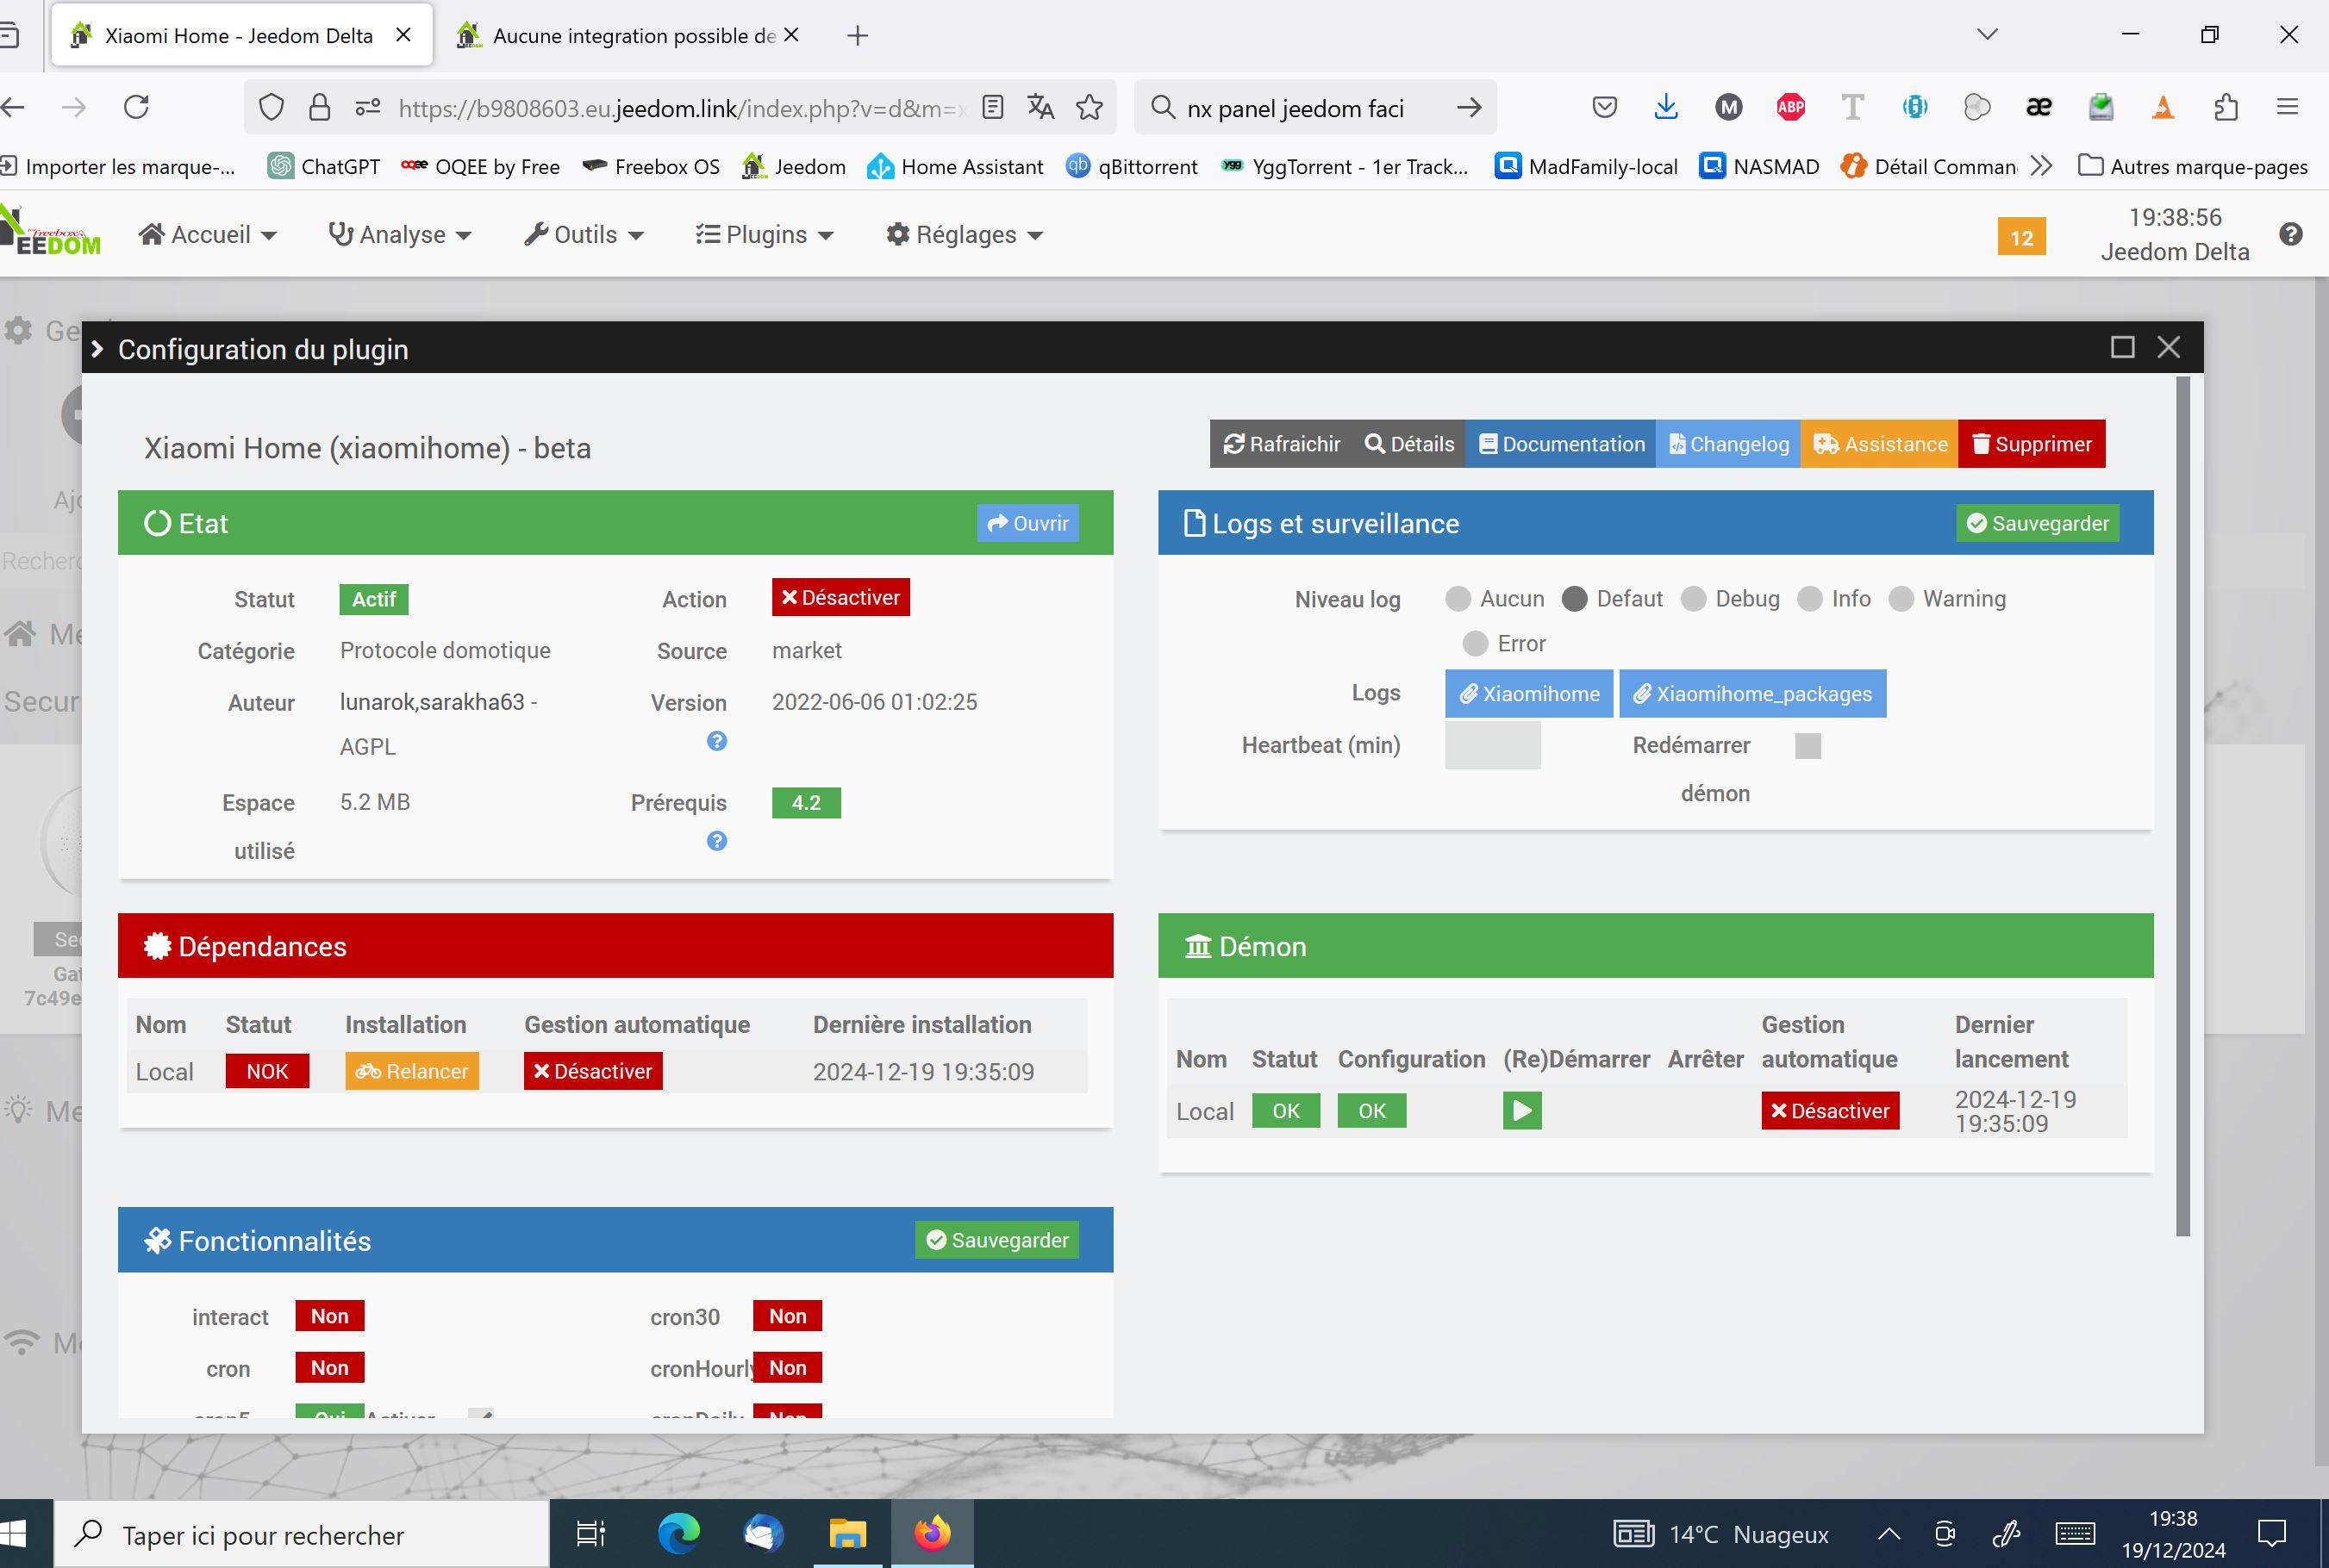The height and width of the screenshot is (1568, 2329).
Task: Close the Configuration du plugin dialog
Action: pos(2169,347)
